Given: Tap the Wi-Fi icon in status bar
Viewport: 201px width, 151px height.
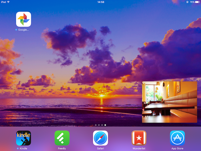Looking at the screenshot, I should click(8, 2).
